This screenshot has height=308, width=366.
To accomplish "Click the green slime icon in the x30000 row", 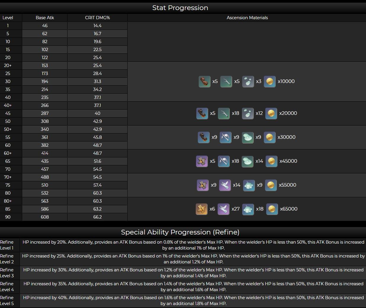I will click(x=248, y=137).
